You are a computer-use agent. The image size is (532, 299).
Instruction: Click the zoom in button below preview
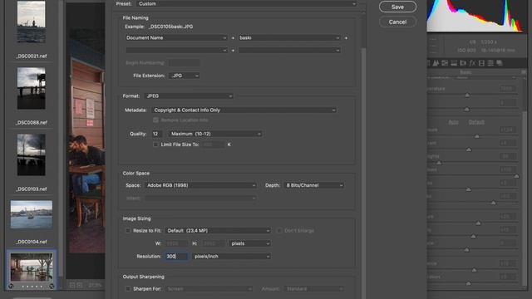click(80, 286)
